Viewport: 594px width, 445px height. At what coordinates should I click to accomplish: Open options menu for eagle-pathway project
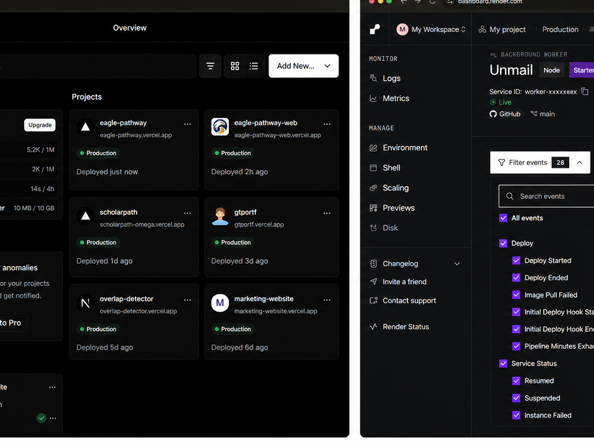pos(188,124)
